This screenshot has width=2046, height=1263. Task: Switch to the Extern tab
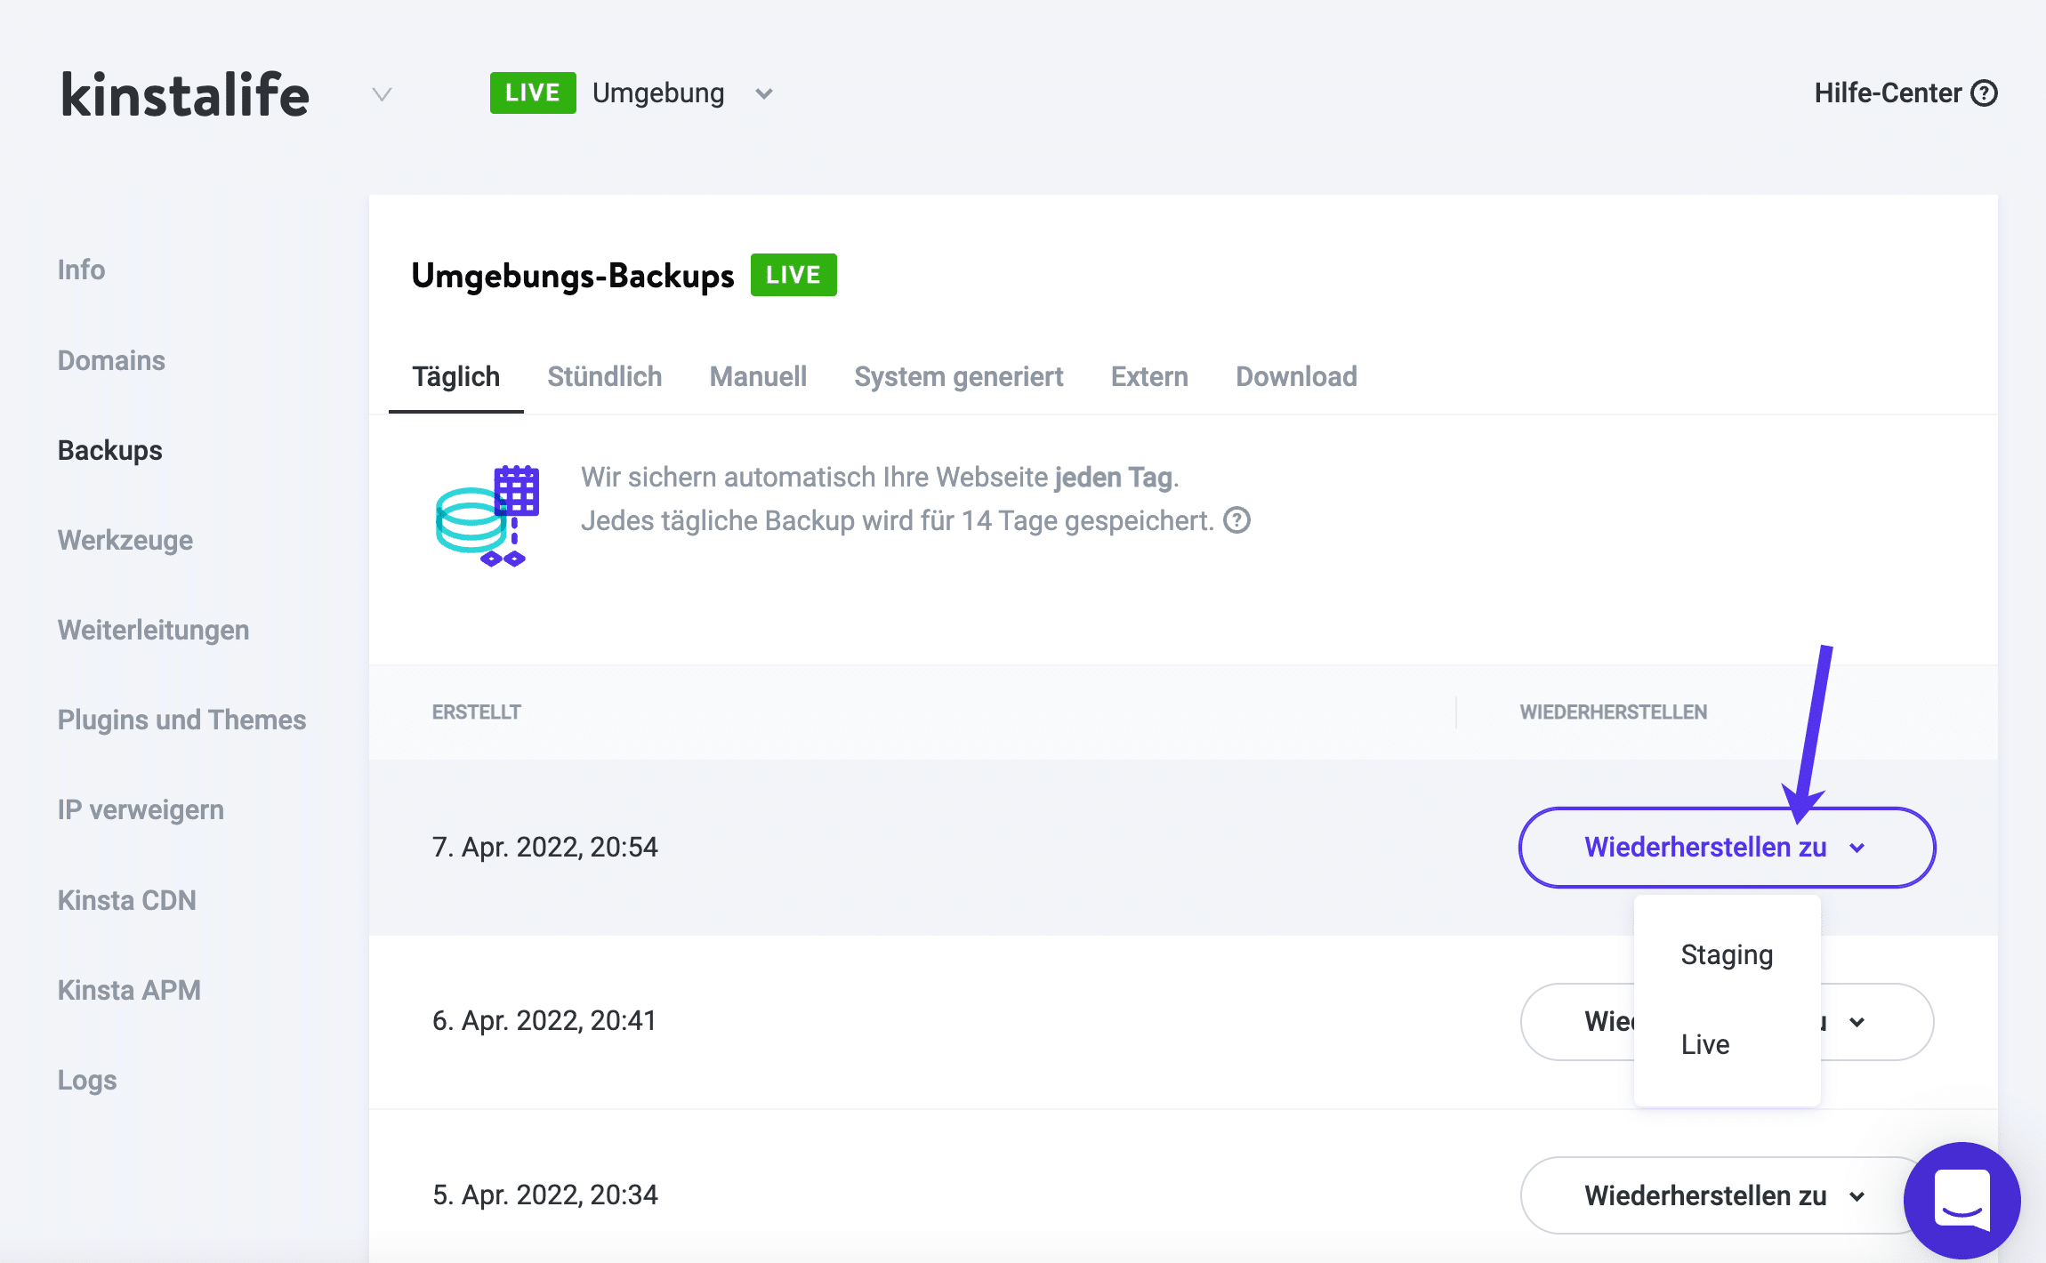(1148, 376)
